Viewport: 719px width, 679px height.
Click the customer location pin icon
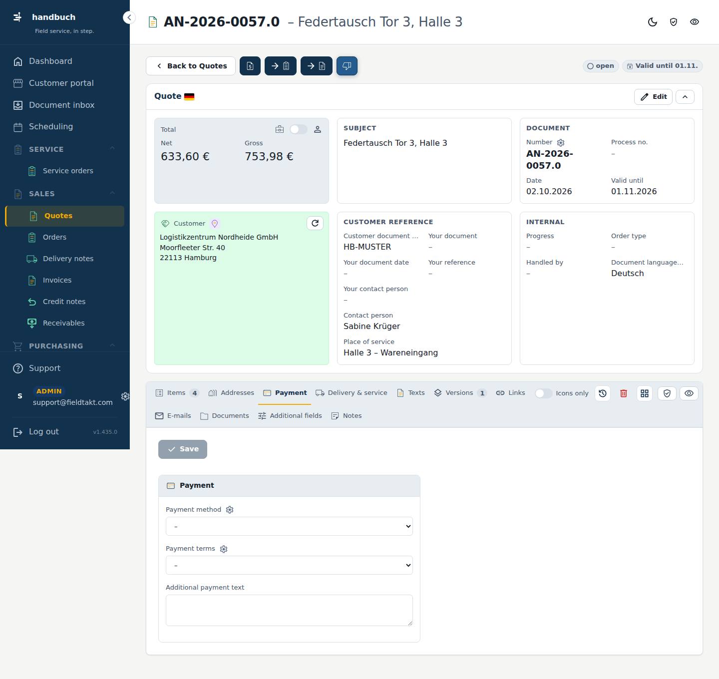[215, 224]
